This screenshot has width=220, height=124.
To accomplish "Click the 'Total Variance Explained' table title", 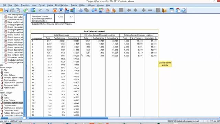I will tap(94, 31).
